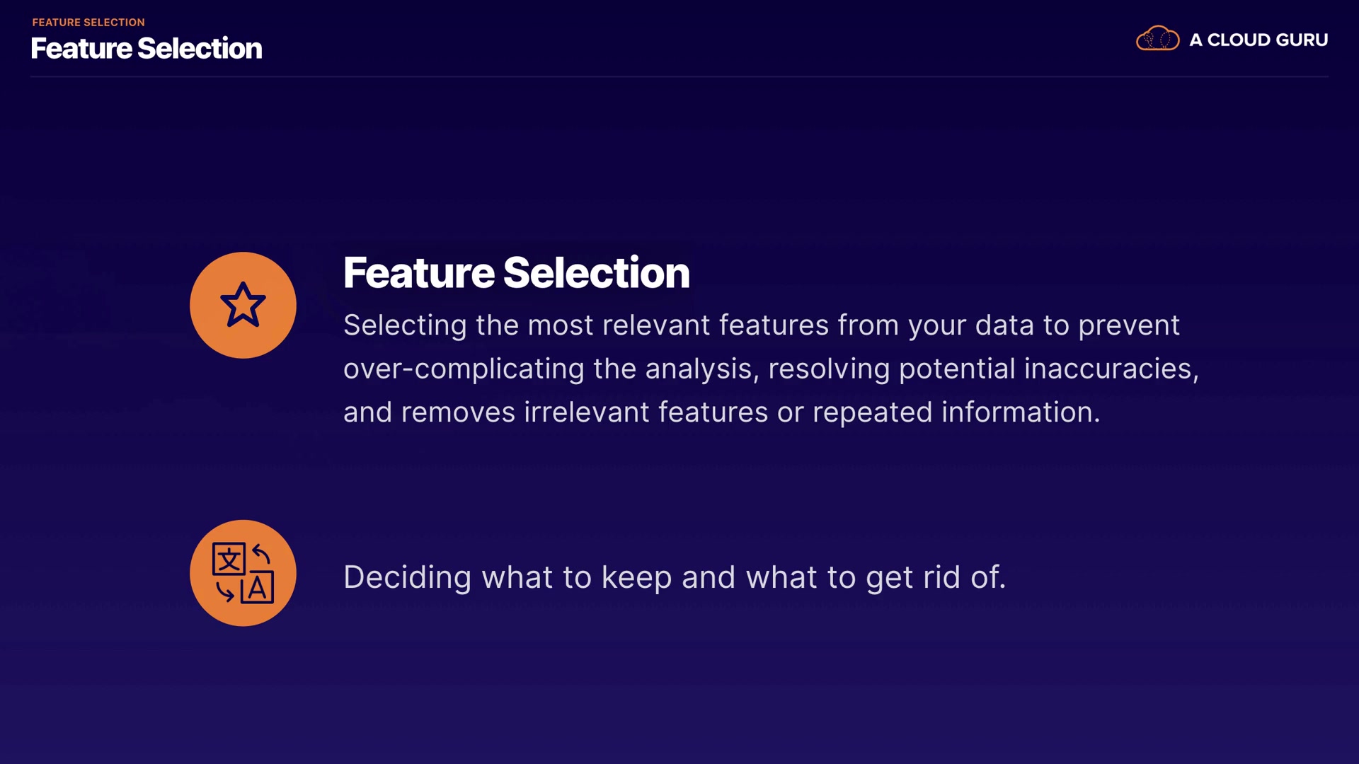Click the Chinese character box in translate icon

click(229, 560)
